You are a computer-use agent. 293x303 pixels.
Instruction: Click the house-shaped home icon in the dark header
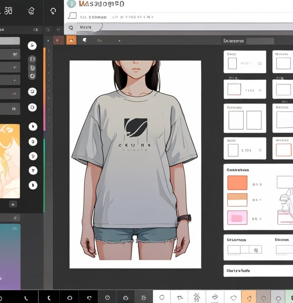[31, 11]
